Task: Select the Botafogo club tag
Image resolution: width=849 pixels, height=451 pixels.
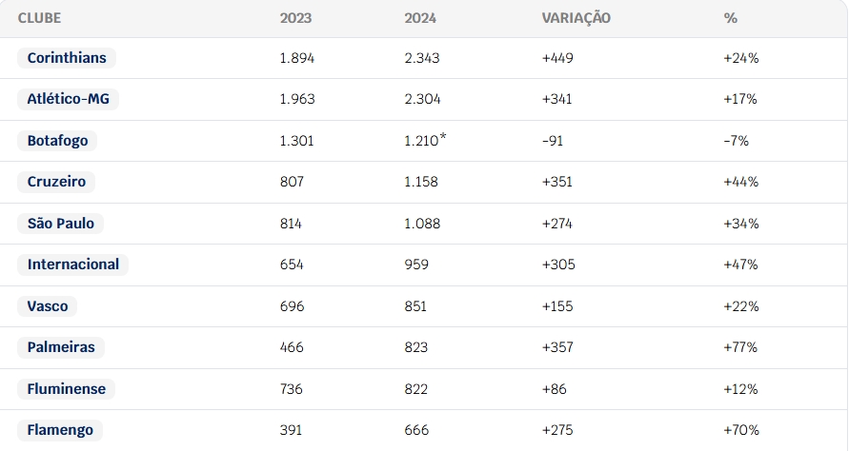Action: pos(57,141)
